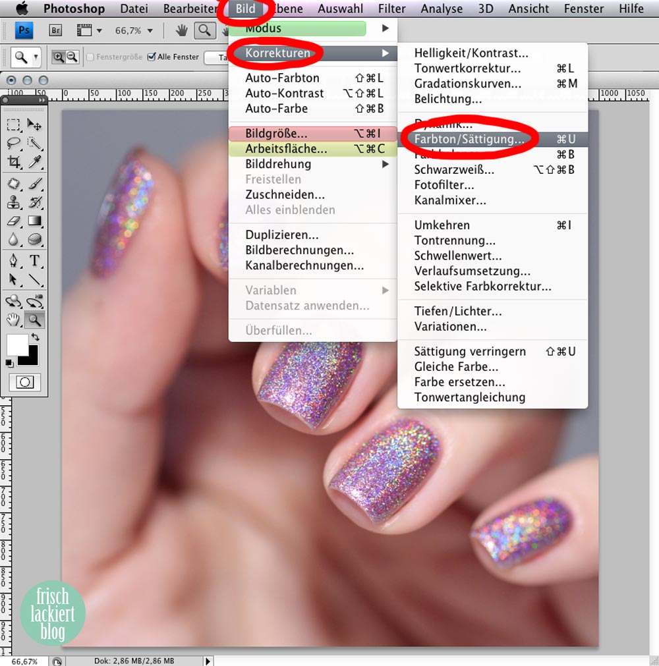Click the Ps application icon
The width and height of the screenshot is (659, 666).
click(24, 30)
